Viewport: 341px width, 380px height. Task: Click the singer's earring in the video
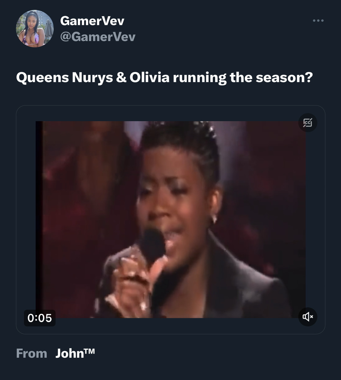coord(214,219)
